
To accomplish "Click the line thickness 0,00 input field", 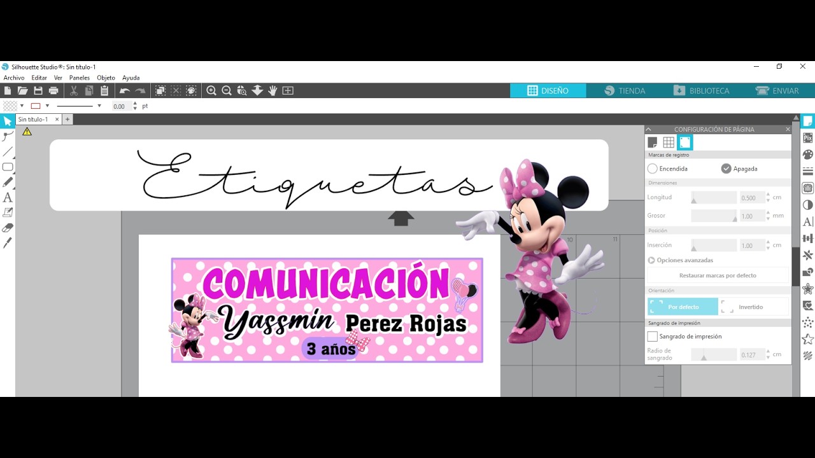I will coord(121,106).
